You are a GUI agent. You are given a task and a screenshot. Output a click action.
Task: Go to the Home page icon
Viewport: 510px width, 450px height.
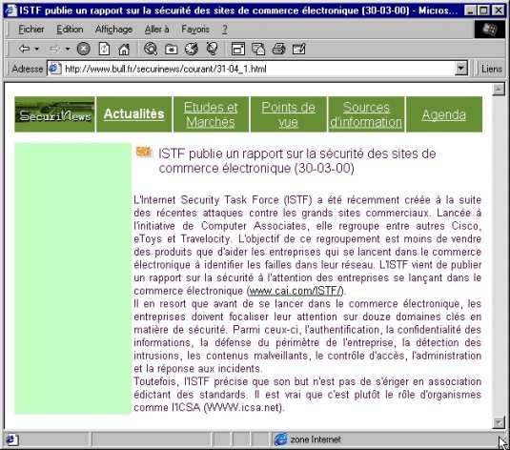124,50
